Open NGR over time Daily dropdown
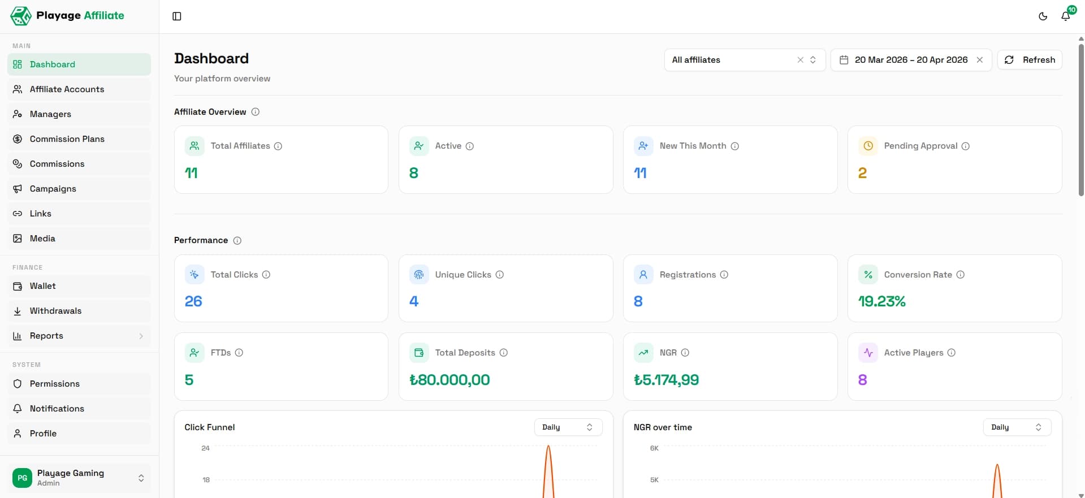Viewport: 1085px width, 498px height. point(1017,427)
